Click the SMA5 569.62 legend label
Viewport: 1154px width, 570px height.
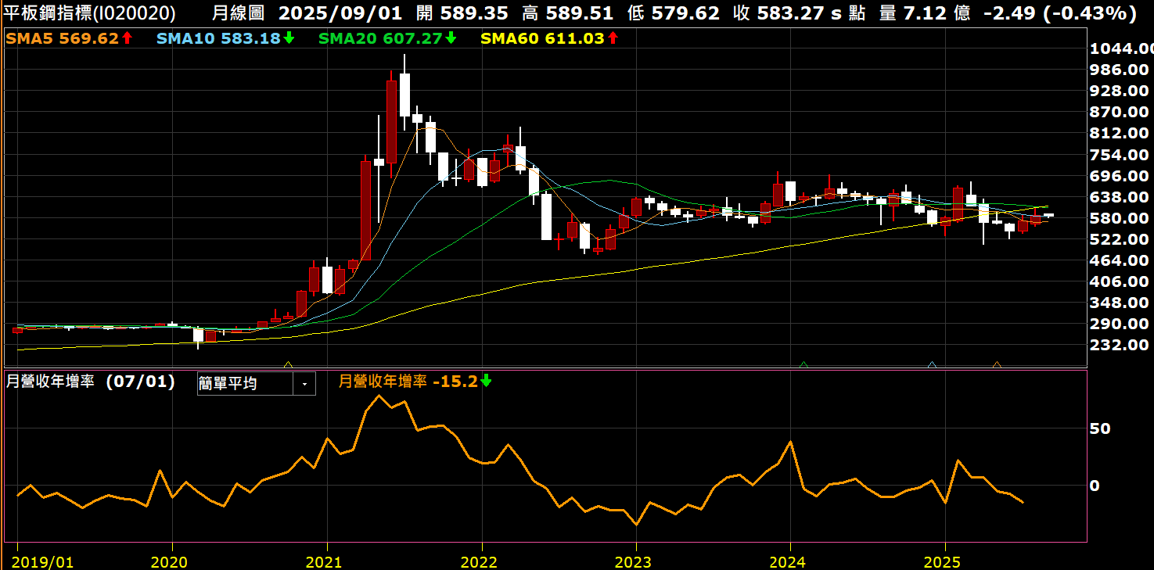pos(62,38)
